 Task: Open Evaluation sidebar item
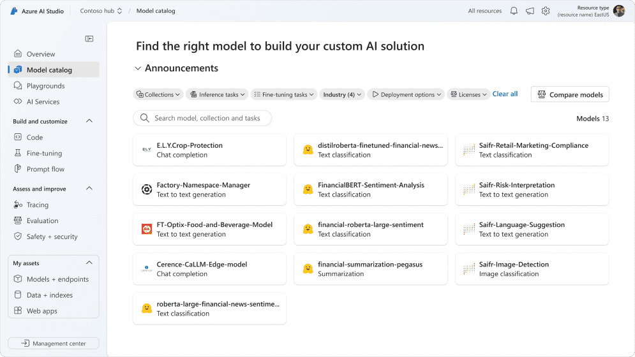coord(54,221)
